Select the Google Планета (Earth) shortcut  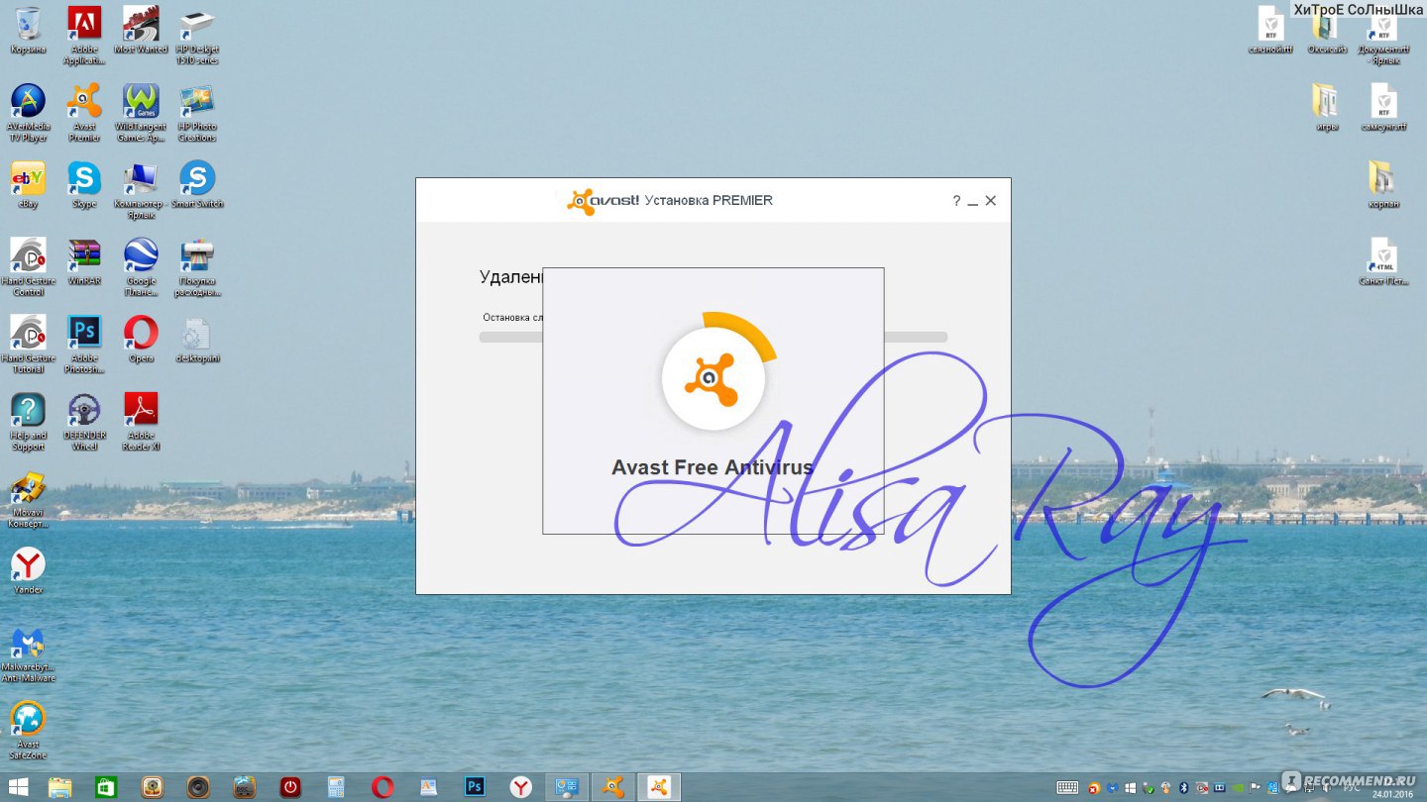pyautogui.click(x=141, y=267)
